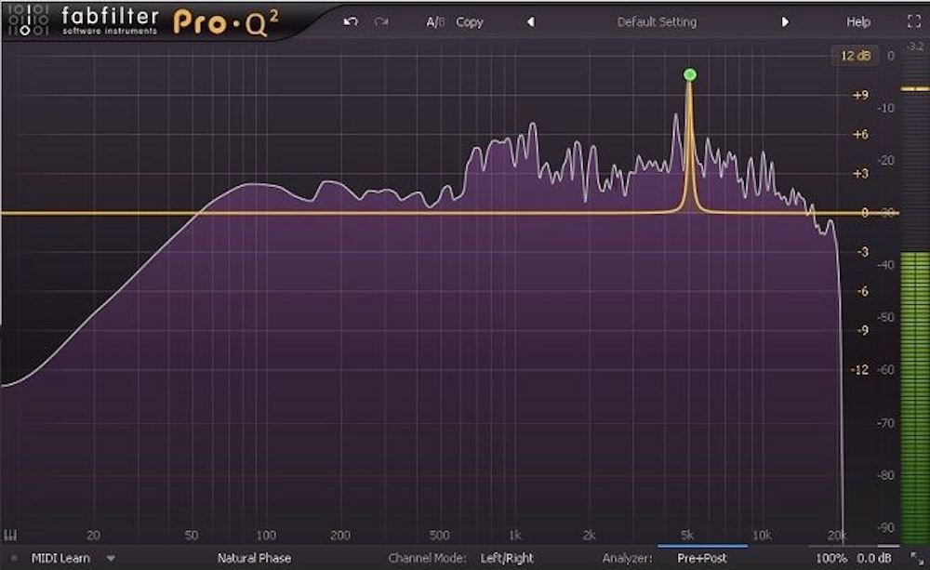Go to the previous preset with left arrow
Image resolution: width=930 pixels, height=570 pixels.
(530, 21)
